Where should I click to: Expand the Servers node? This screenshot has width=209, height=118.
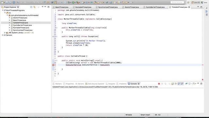click(3, 35)
